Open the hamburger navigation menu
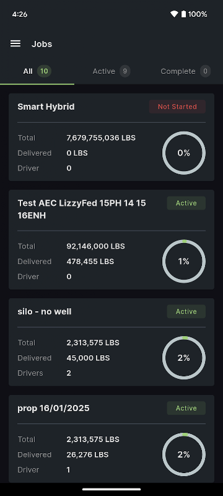This screenshot has width=223, height=496. 15,43
